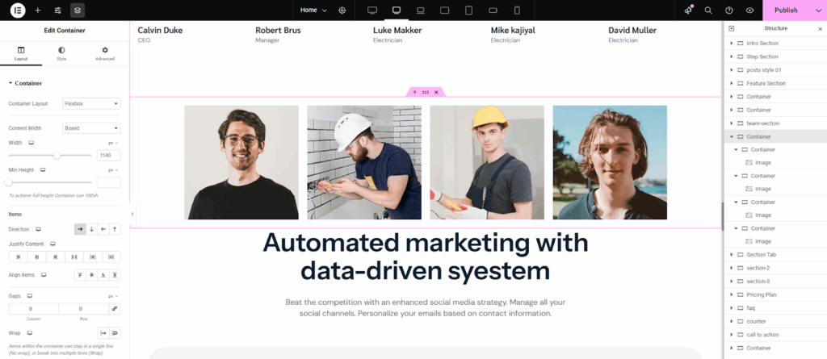Expand the Pricing Plan tree item
The height and width of the screenshot is (359, 827).
point(732,295)
